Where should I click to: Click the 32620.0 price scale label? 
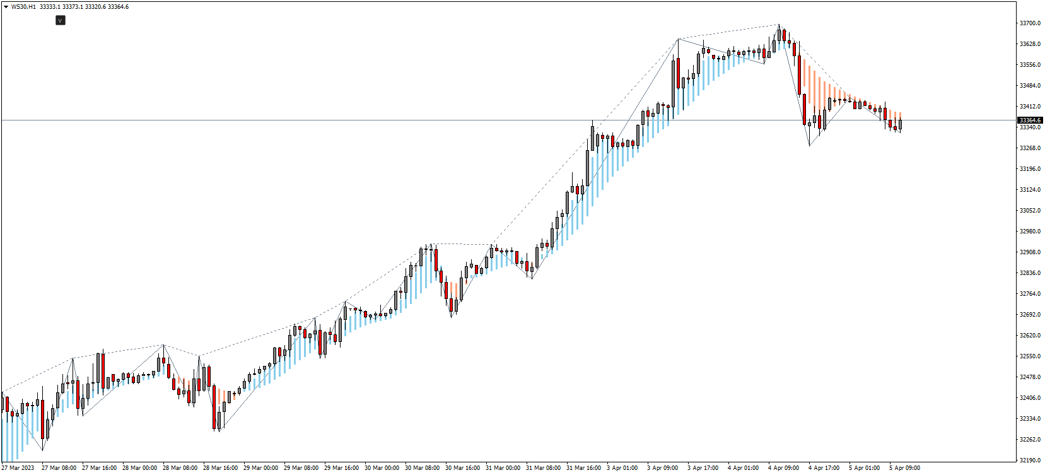(x=1030, y=336)
